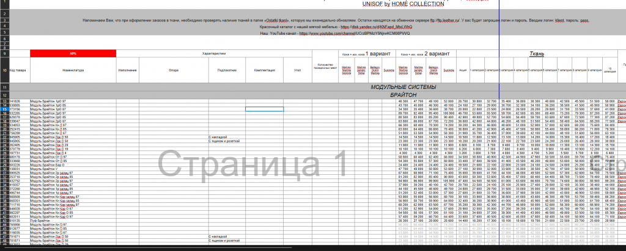Select the 1 вариант header cell
This screenshot has height=251, width=626.
pyautogui.click(x=367, y=53)
